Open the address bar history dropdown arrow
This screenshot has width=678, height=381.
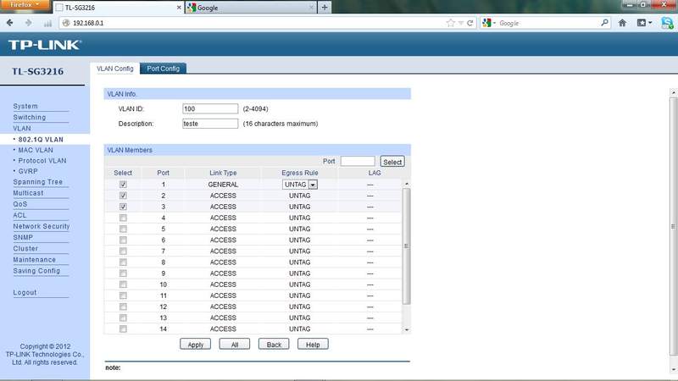click(x=460, y=23)
